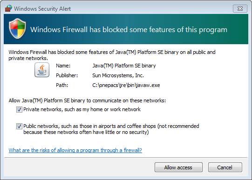Click the firewall icon in title bar

click(8, 8)
